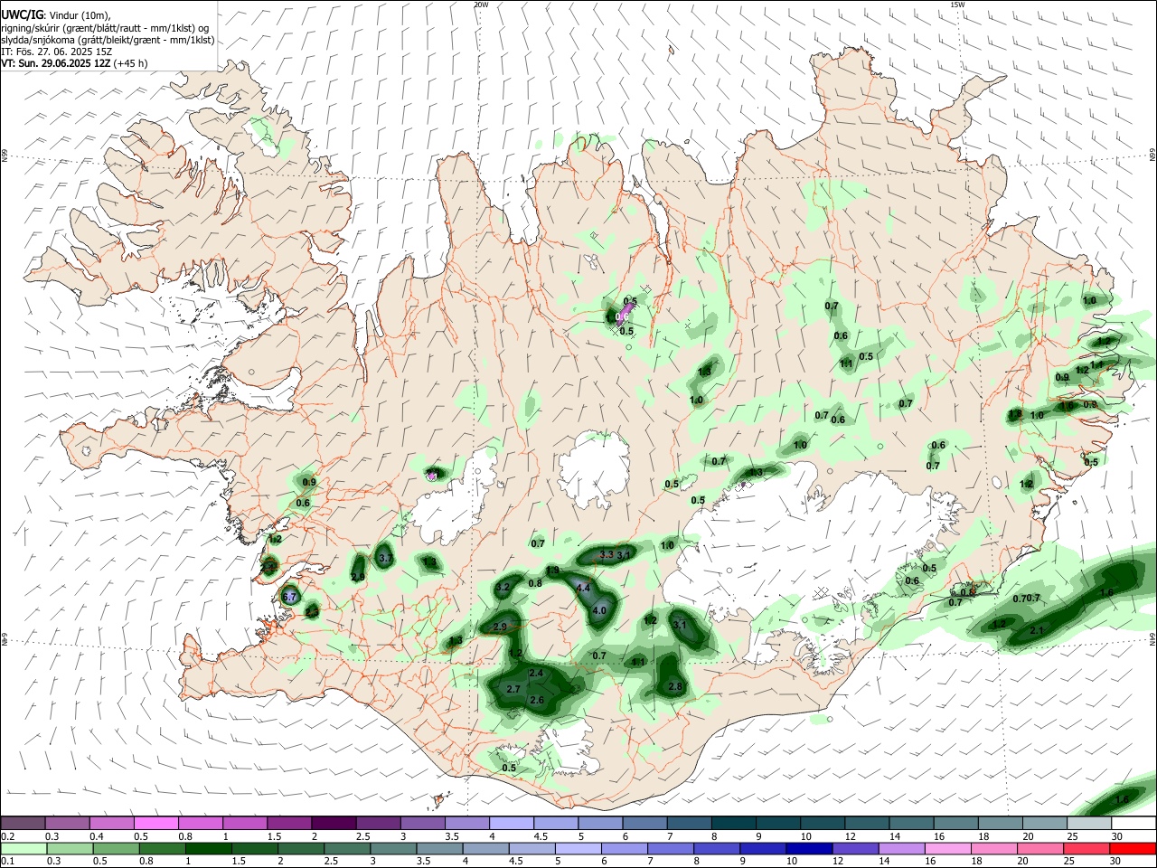
Task: Pick the grey-teal 16 swatch in the upper legend row
Action: coord(955,823)
